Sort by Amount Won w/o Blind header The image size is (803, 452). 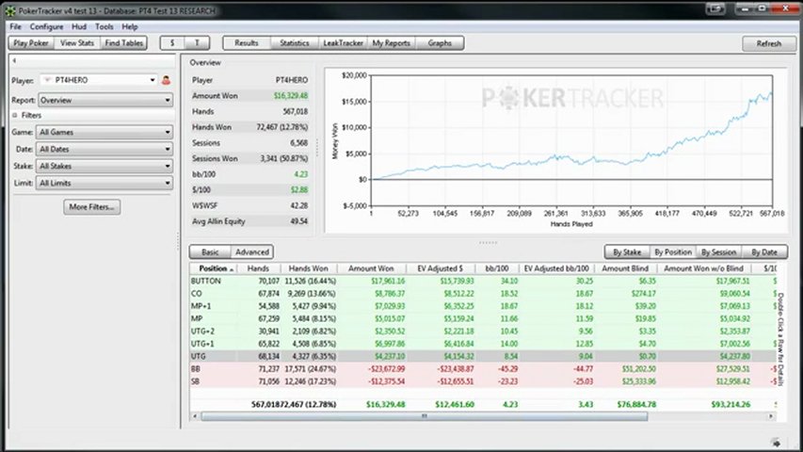point(703,268)
